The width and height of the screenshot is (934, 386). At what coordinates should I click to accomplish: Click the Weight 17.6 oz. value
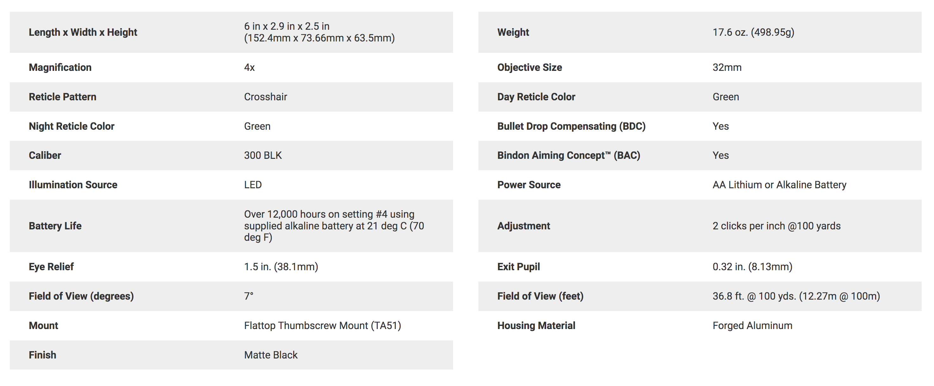[754, 32]
